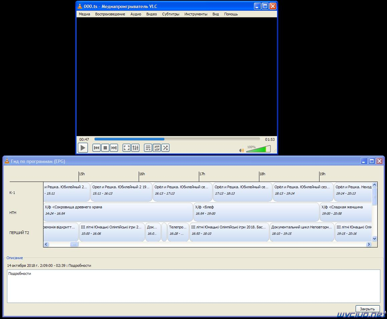
Task: Click the elapsed time 00:47 label
Action: click(x=84, y=139)
